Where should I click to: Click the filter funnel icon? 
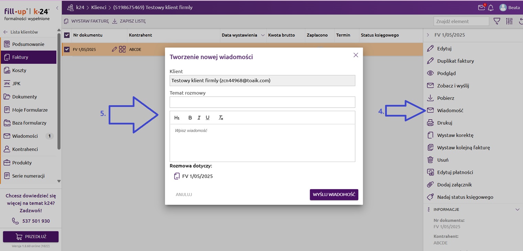click(x=497, y=21)
